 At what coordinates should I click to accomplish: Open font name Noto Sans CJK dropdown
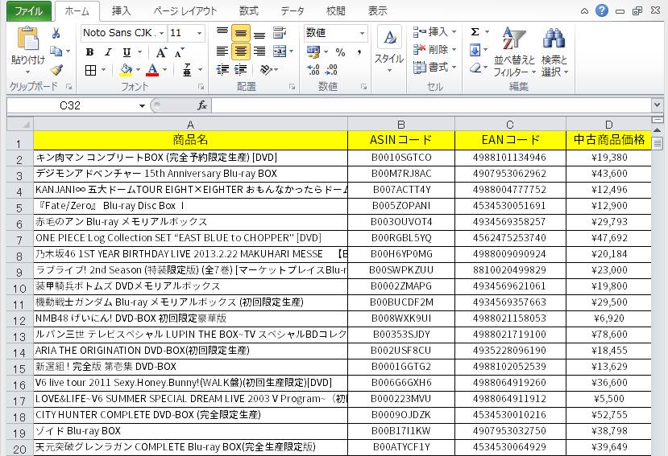(x=161, y=33)
